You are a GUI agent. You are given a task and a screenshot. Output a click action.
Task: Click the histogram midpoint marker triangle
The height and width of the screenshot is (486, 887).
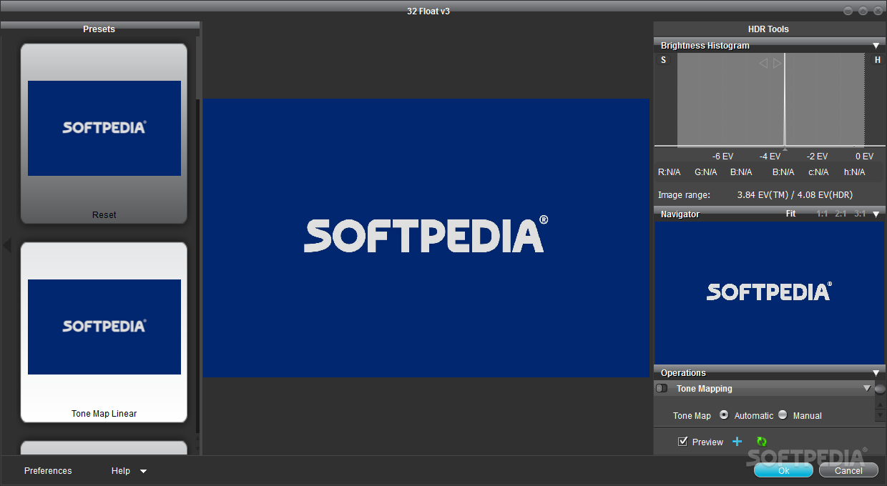click(785, 149)
